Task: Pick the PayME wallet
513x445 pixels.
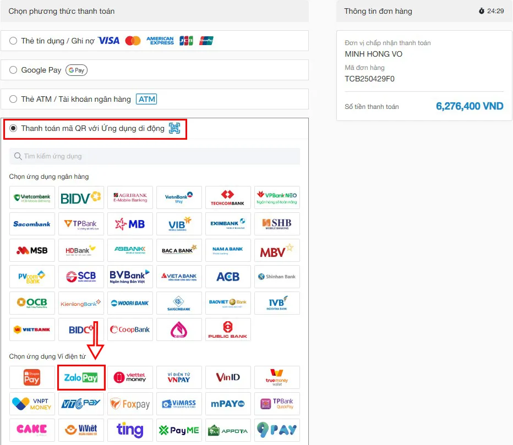Action: [x=179, y=430]
